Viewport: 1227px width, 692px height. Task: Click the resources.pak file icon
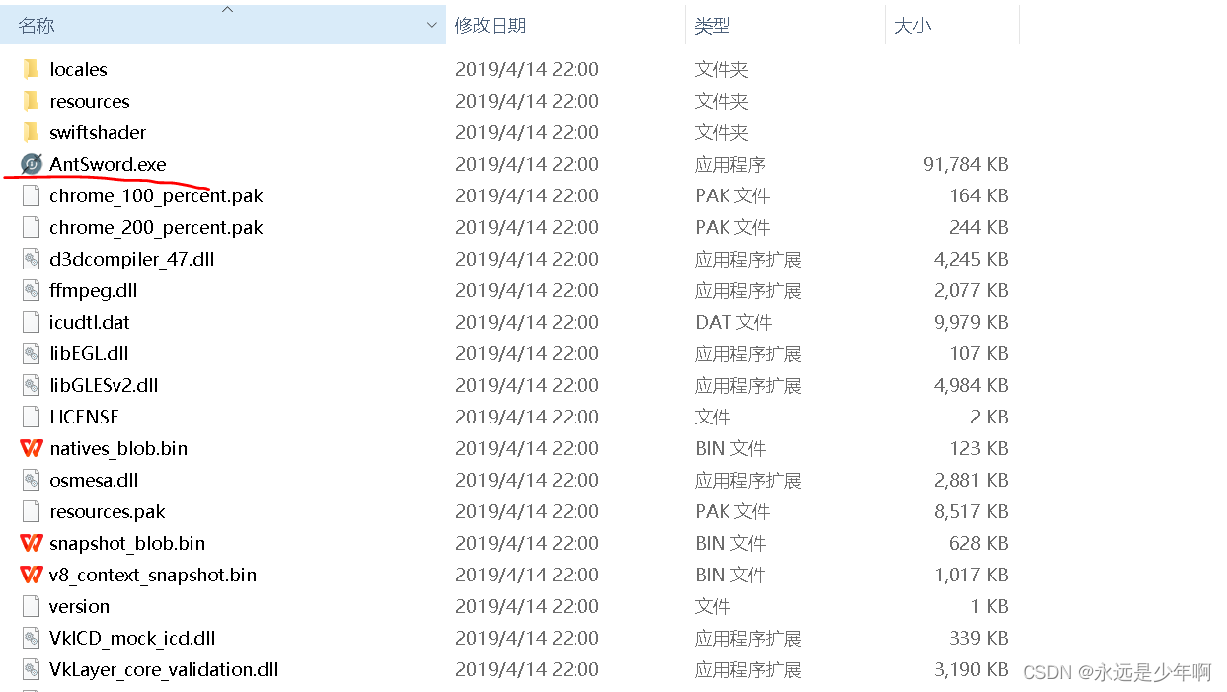tap(32, 511)
